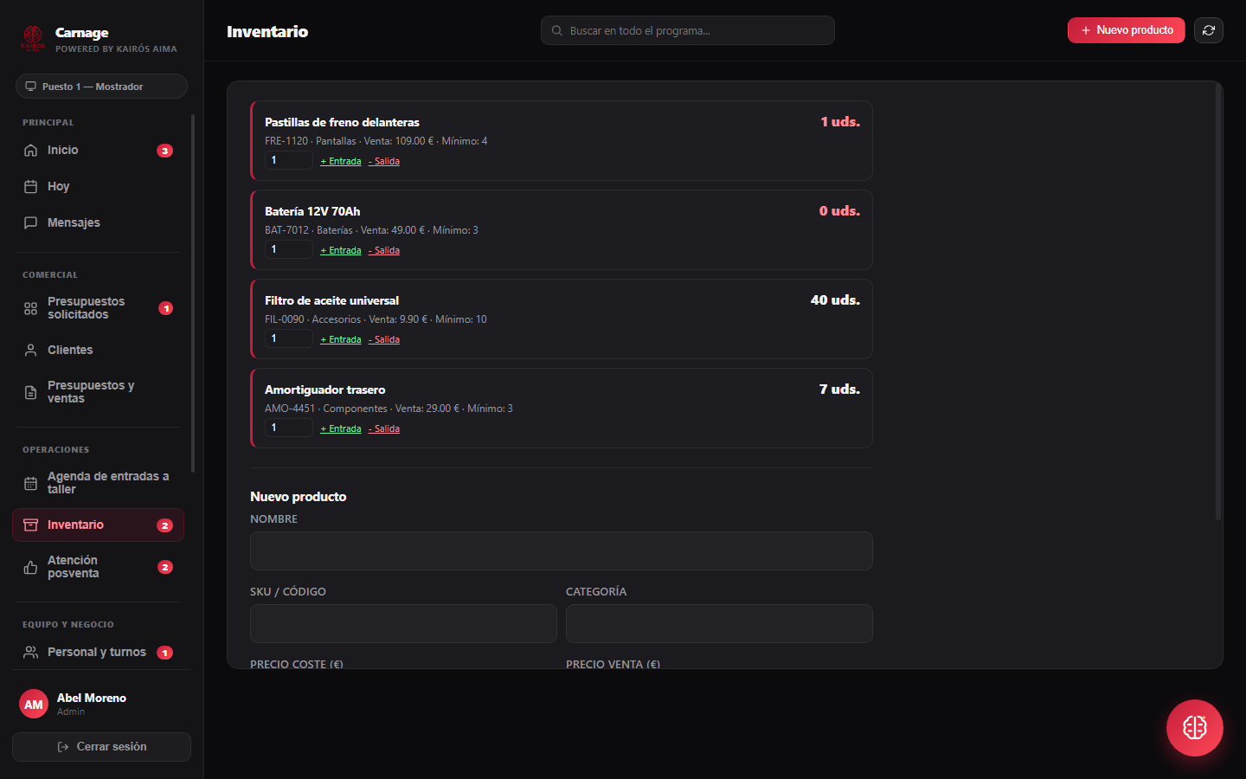Open the Puesto 1 — Mostrador selector
1246x779 pixels.
pyautogui.click(x=101, y=87)
